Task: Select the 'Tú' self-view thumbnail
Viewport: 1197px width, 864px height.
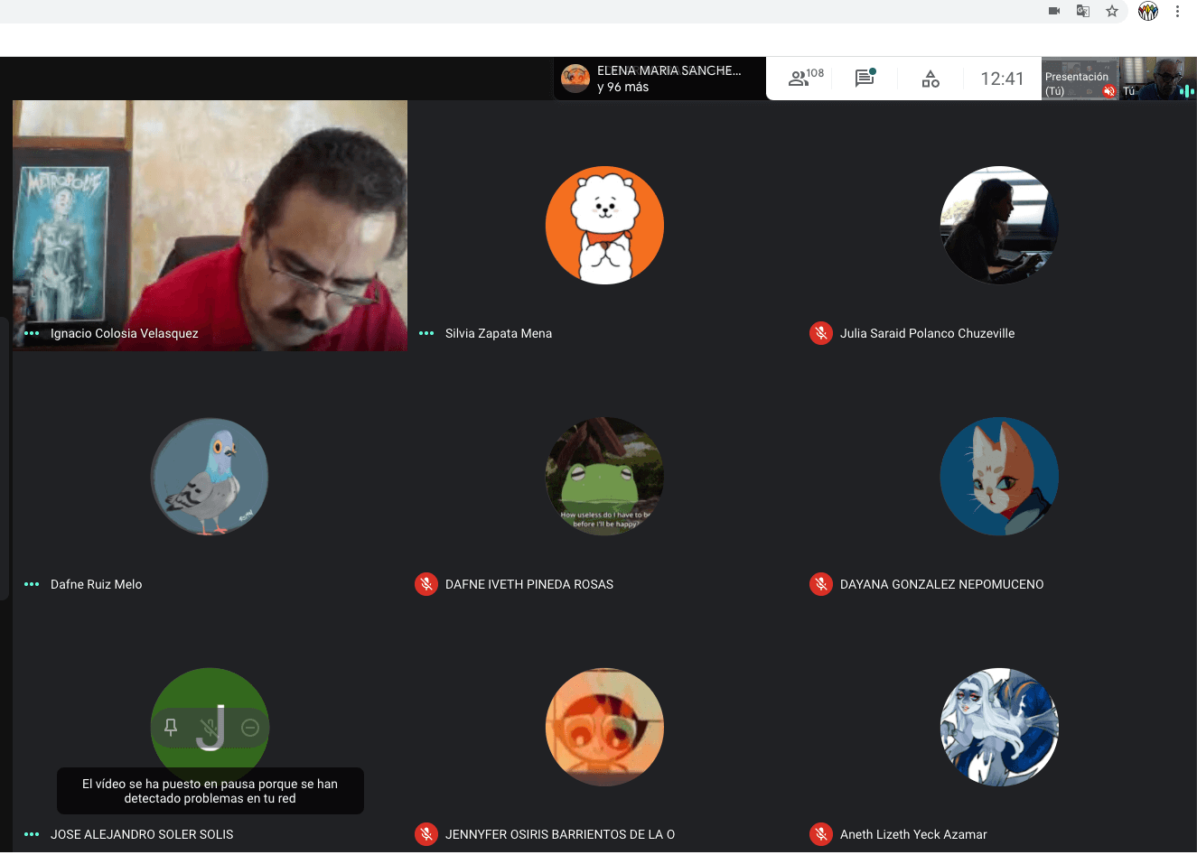Action: [1152, 79]
